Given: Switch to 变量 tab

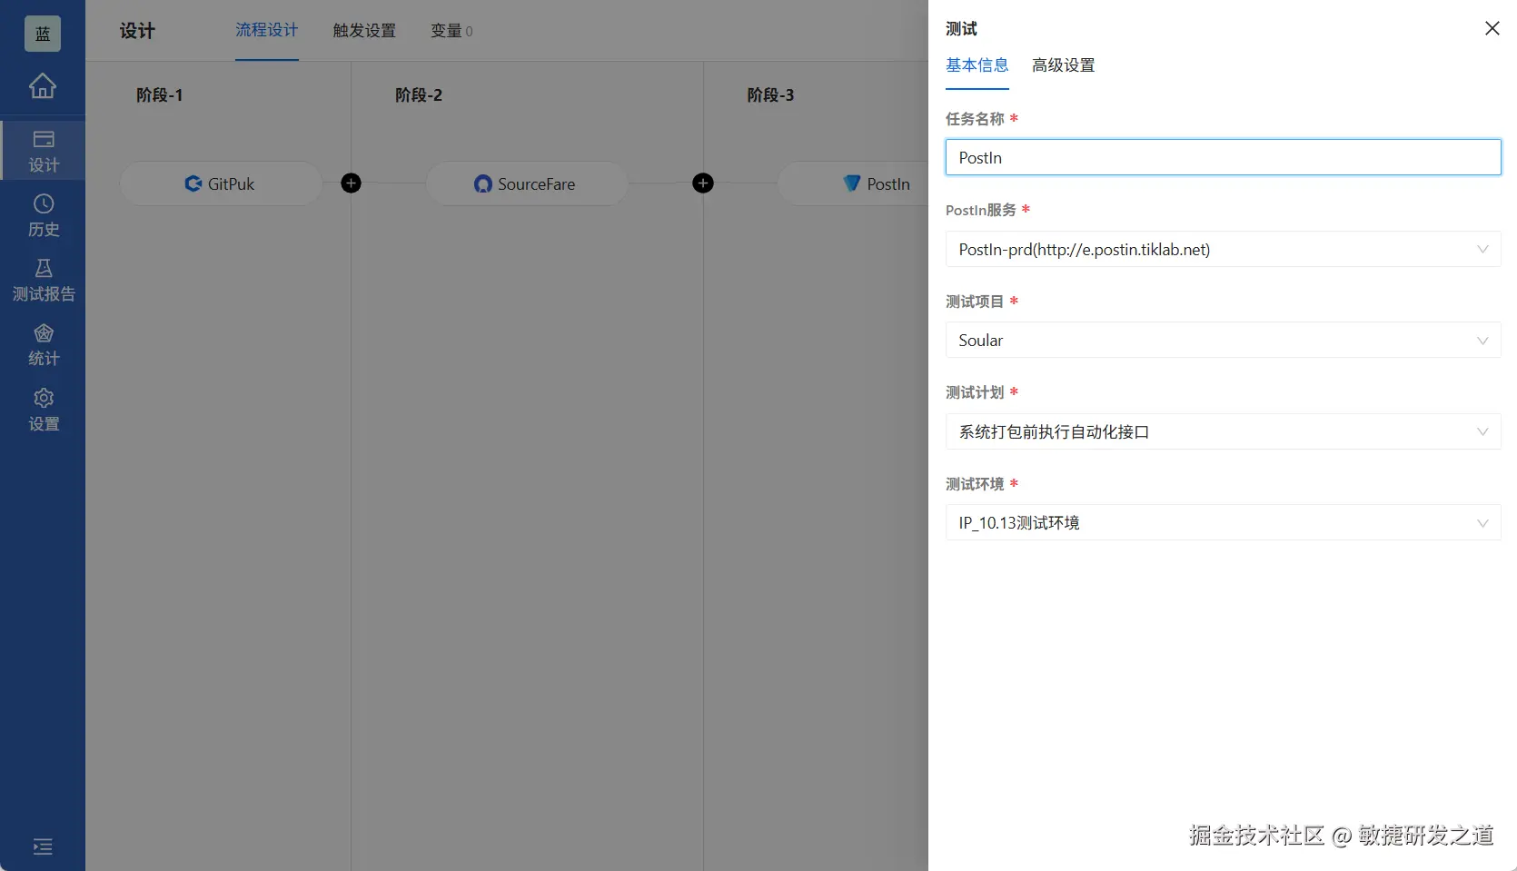Looking at the screenshot, I should tap(451, 30).
